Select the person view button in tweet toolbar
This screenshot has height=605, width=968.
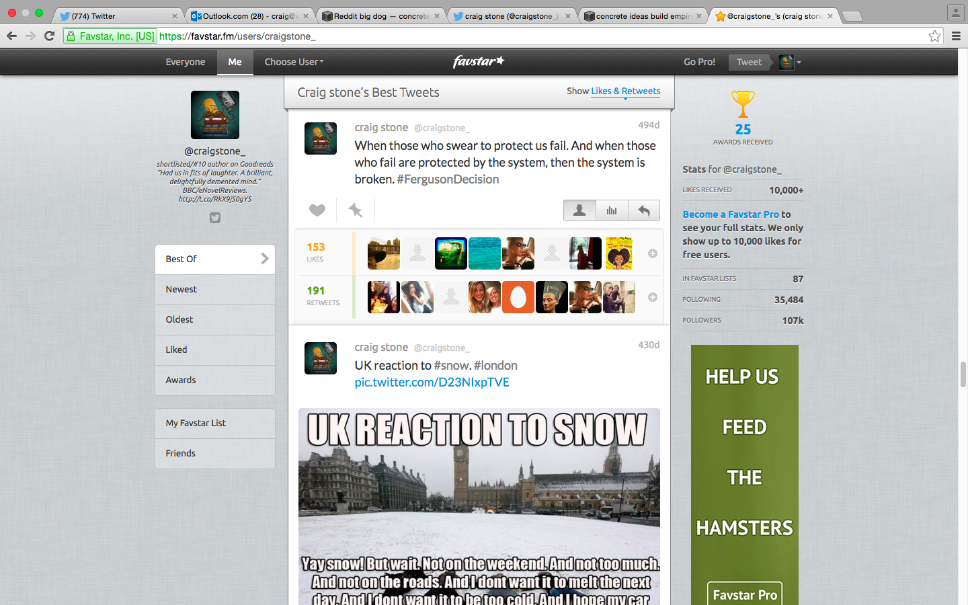579,210
